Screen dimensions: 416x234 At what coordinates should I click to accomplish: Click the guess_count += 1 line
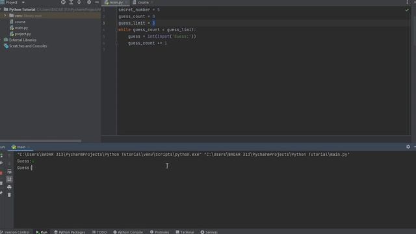click(x=148, y=43)
